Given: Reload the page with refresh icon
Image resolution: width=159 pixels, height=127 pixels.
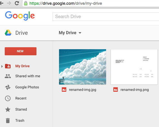Looking at the screenshot, I should click(17, 3).
